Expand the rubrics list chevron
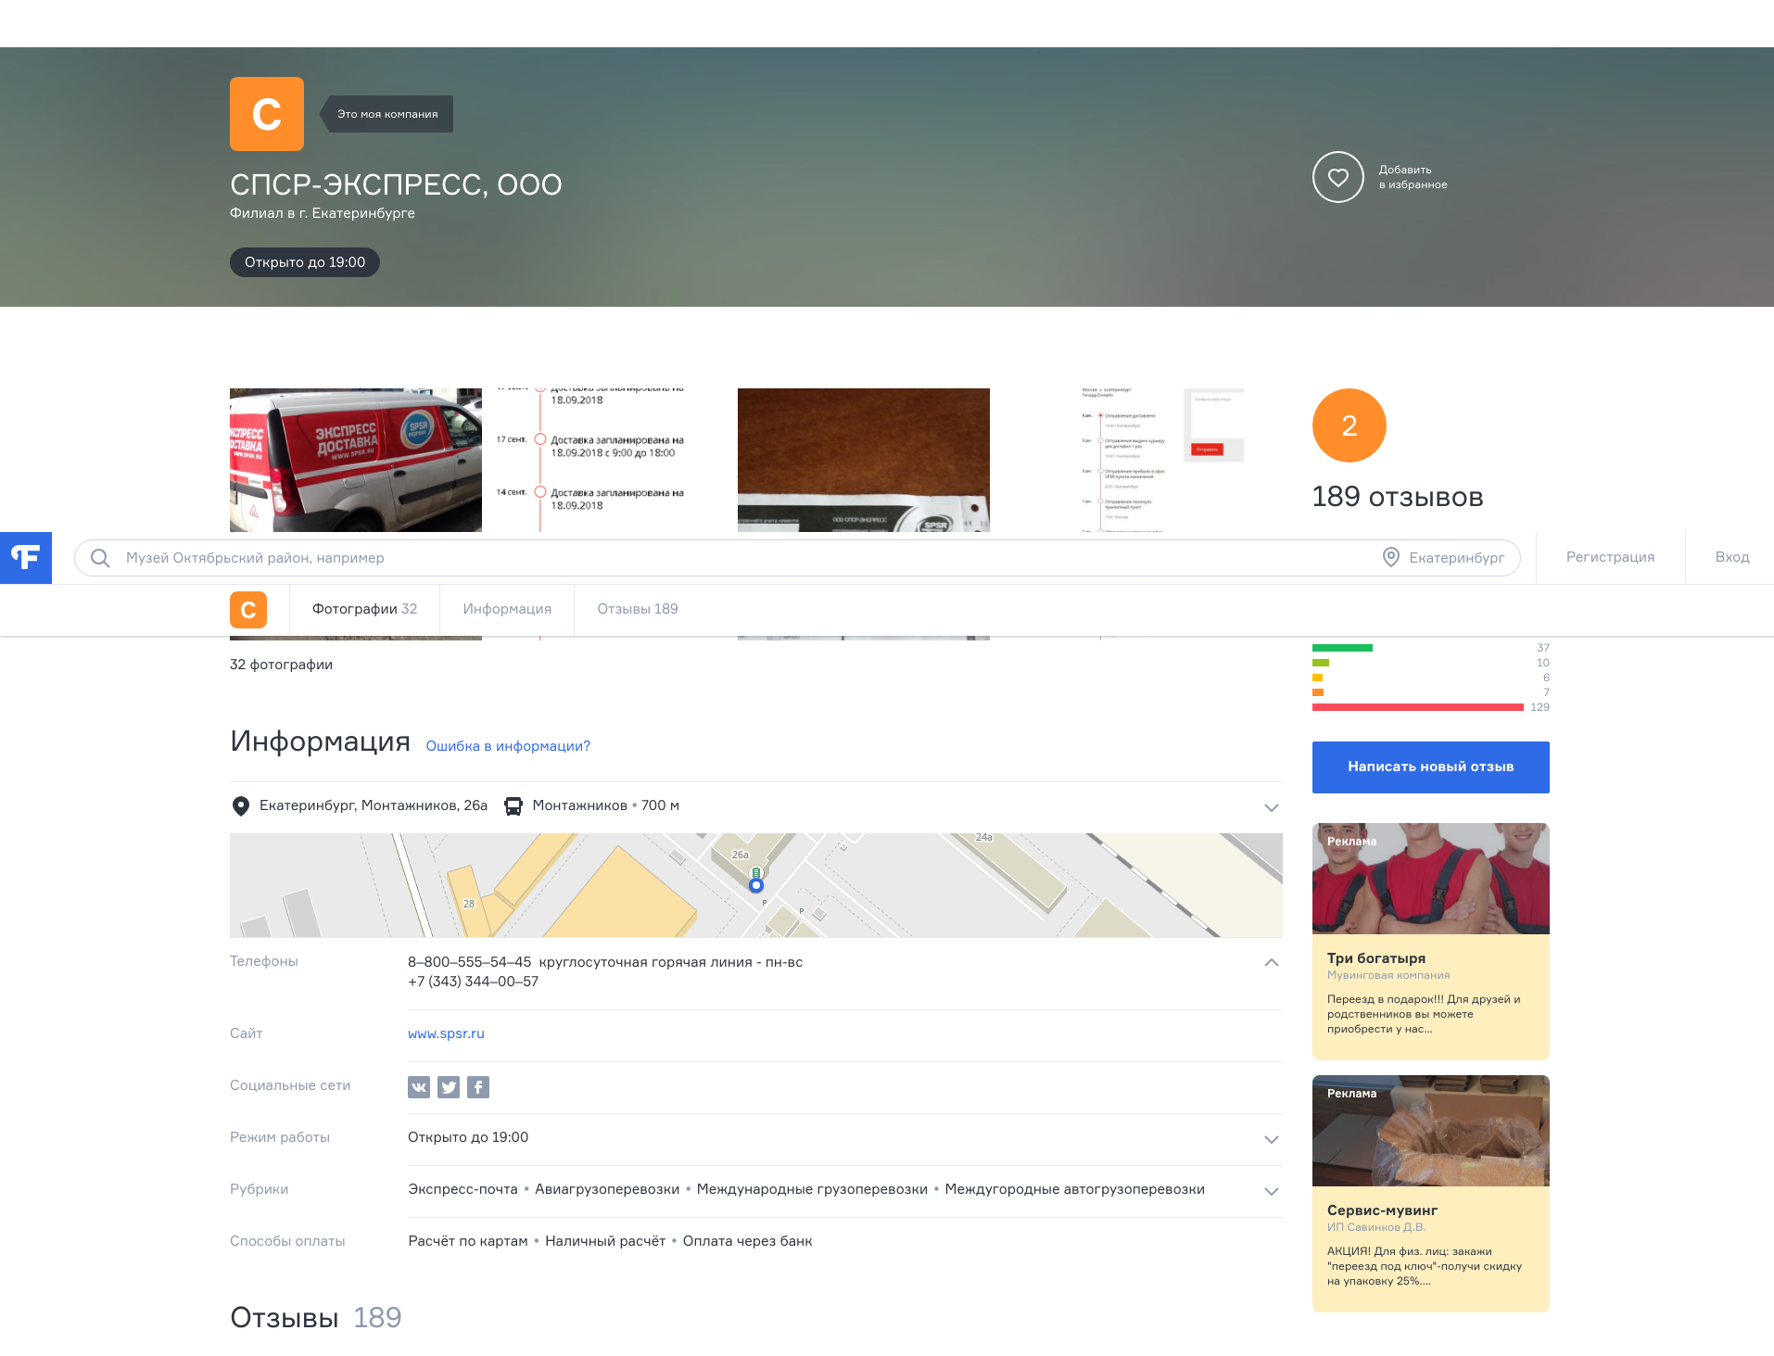Image resolution: width=1774 pixels, height=1356 pixels. [x=1272, y=1191]
